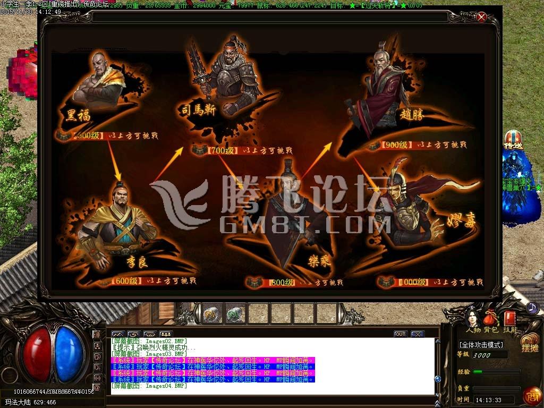Change the 全体攻击模式 attack mode
Viewport: 544px width, 408px height.
[481, 345]
